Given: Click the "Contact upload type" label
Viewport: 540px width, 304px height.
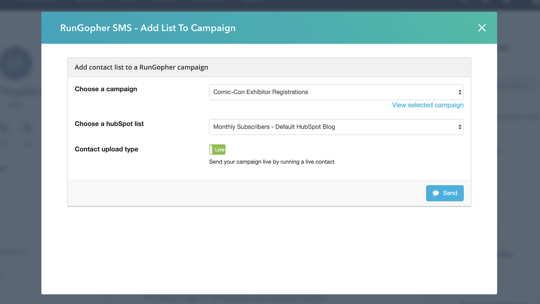Looking at the screenshot, I should coord(106,149).
